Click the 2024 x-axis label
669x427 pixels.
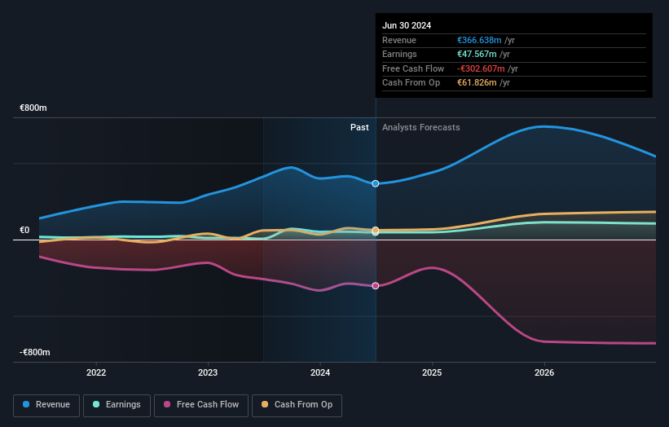tap(320, 372)
